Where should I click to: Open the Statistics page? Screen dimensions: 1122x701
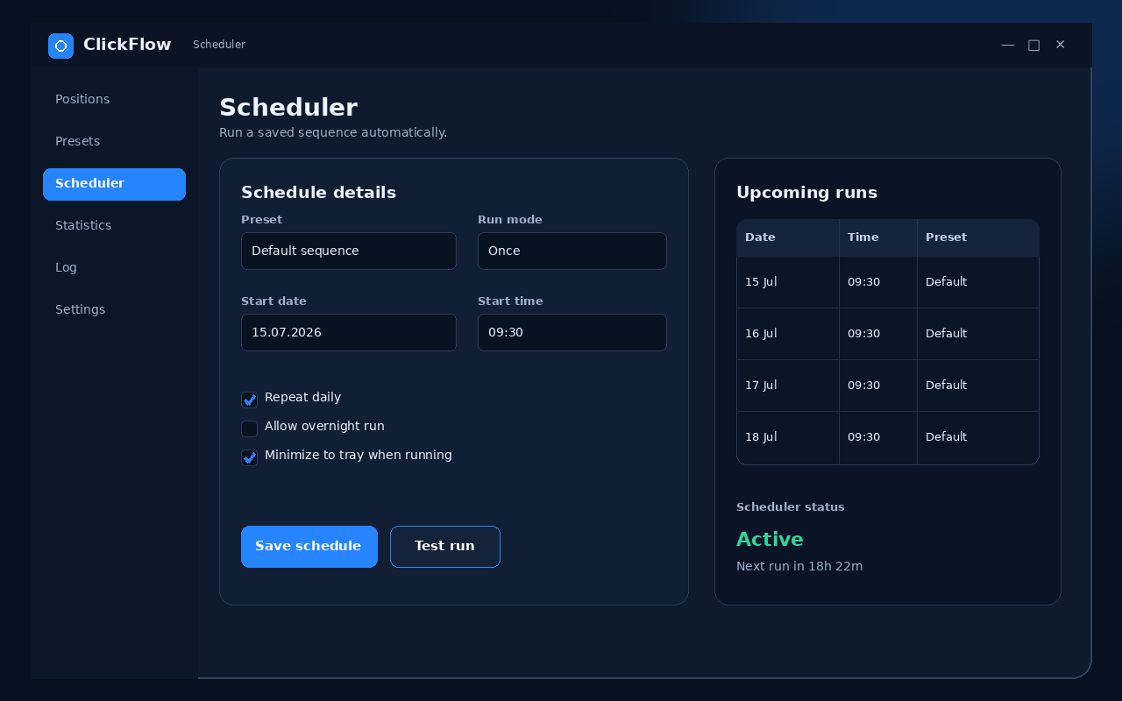pos(114,225)
